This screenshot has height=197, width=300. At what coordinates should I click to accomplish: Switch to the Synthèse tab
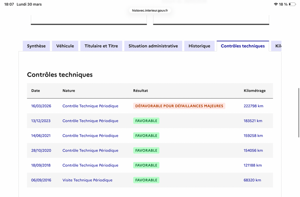pyautogui.click(x=36, y=46)
